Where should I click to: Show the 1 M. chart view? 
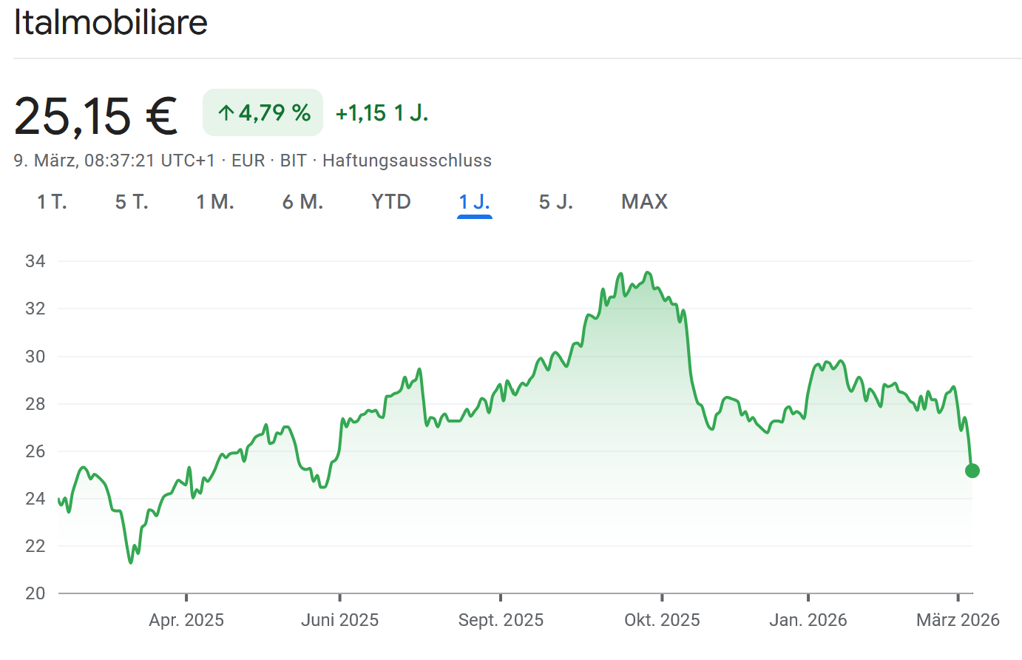click(x=214, y=202)
